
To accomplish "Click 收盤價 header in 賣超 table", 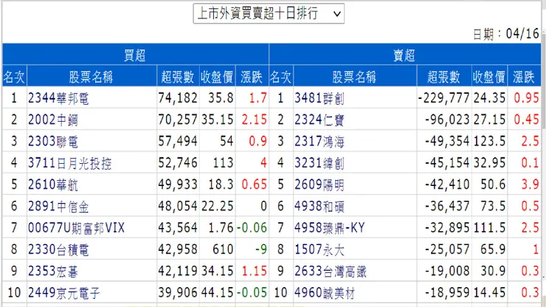I will pos(489,77).
